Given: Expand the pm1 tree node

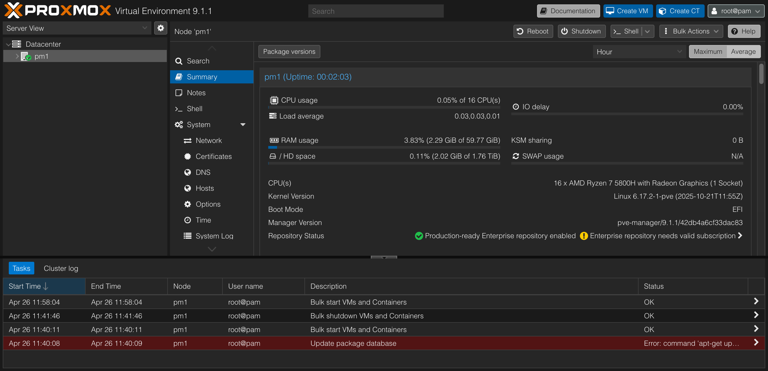Looking at the screenshot, I should point(17,56).
